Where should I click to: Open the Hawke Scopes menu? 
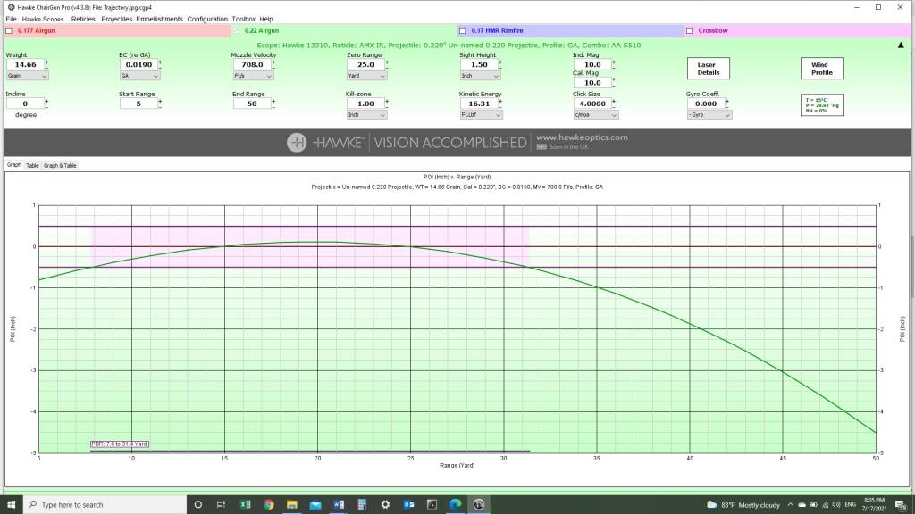[x=43, y=20]
